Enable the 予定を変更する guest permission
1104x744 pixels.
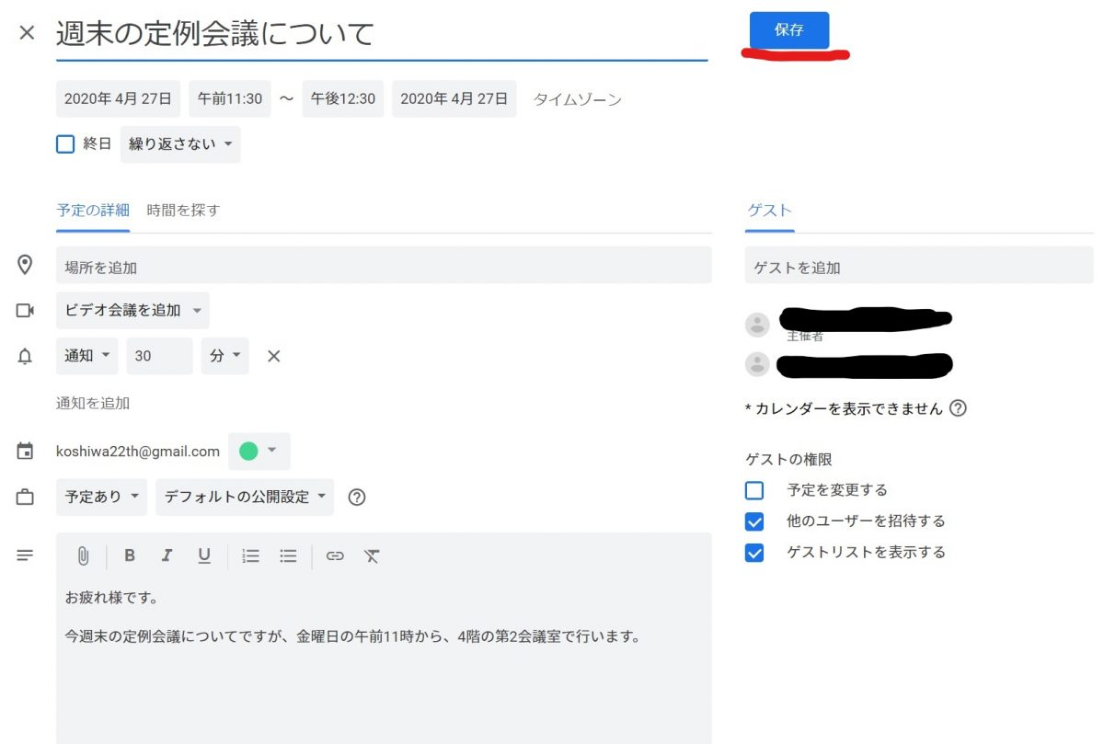(x=754, y=490)
